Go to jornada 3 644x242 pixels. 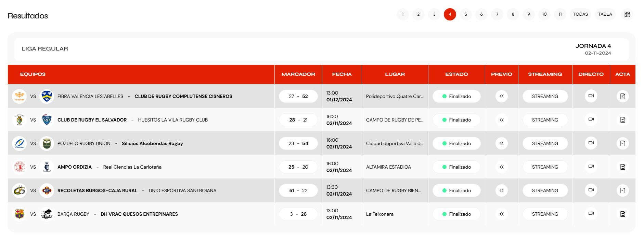click(434, 14)
